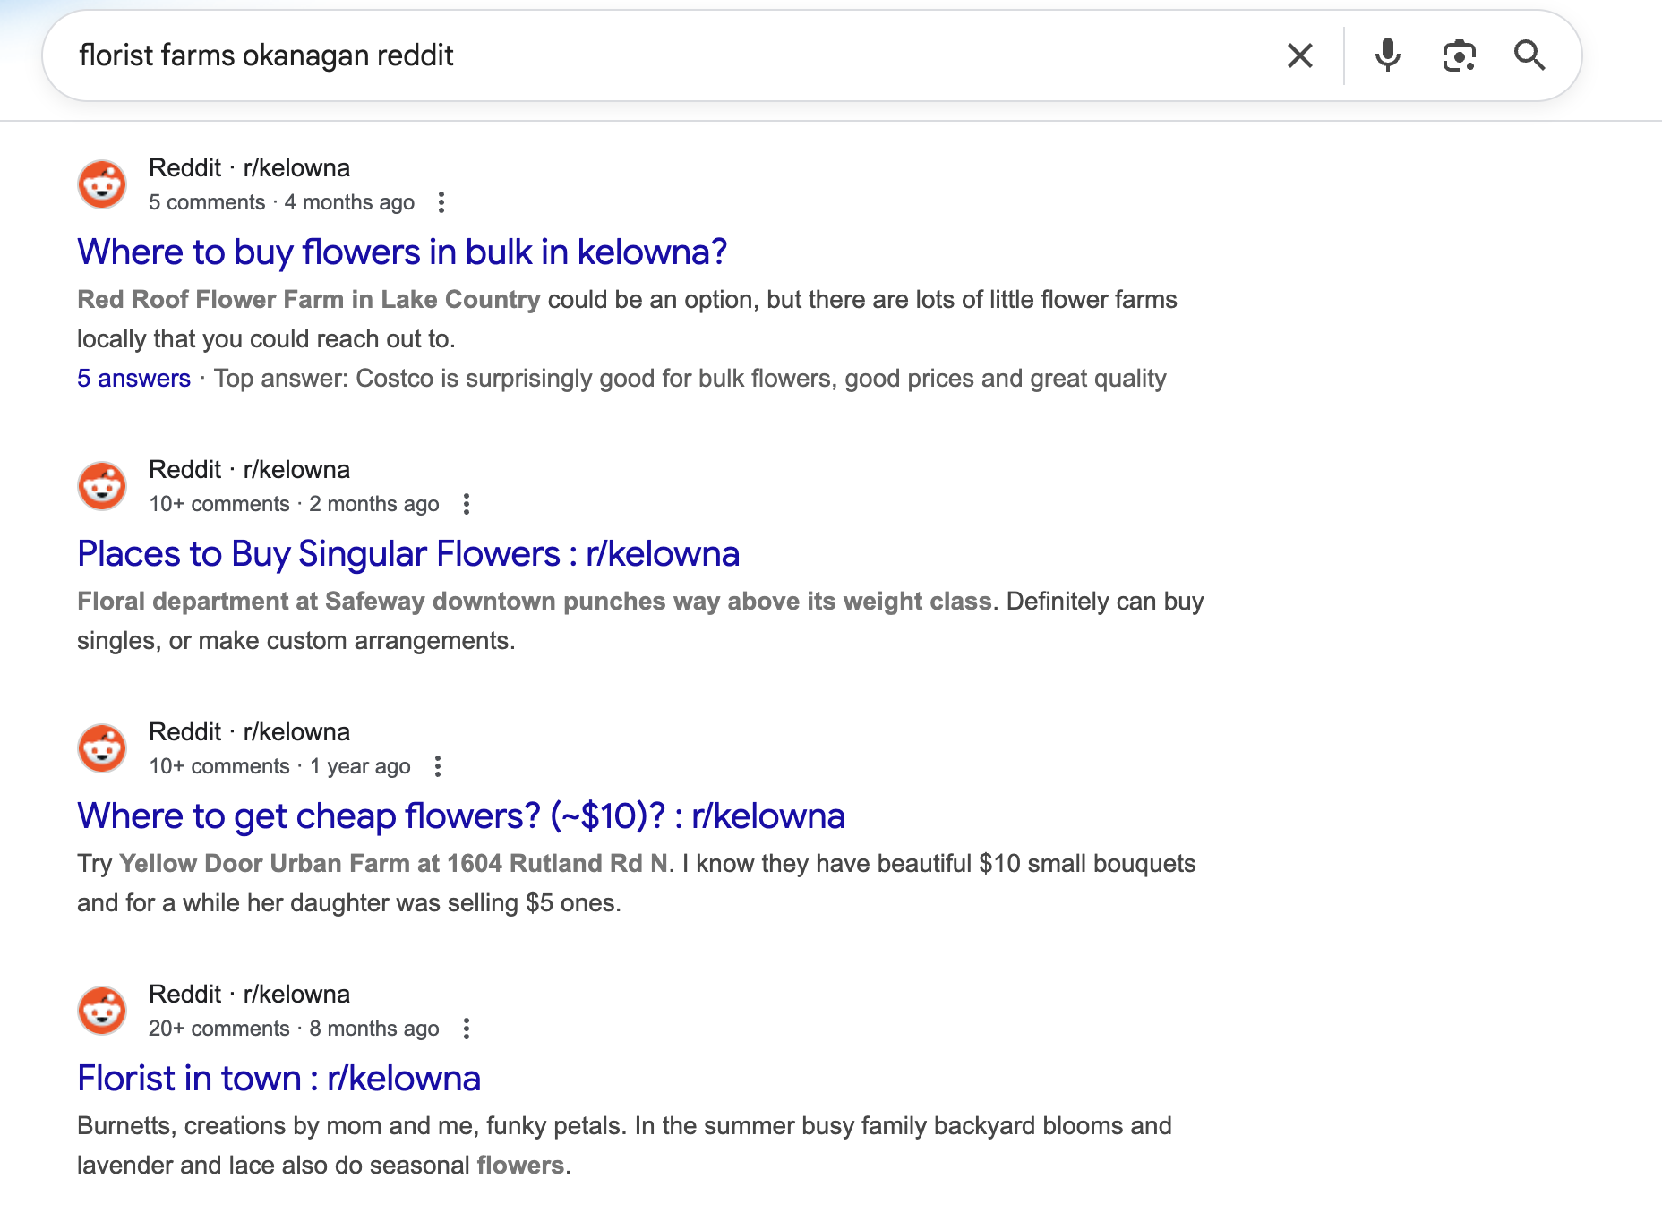Open the Florist in town thread
This screenshot has width=1662, height=1221.
pyautogui.click(x=278, y=1079)
